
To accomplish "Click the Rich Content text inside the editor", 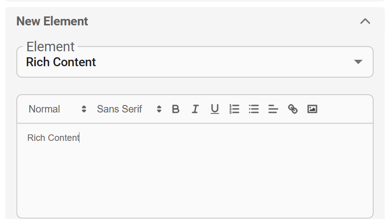I will [x=53, y=138].
